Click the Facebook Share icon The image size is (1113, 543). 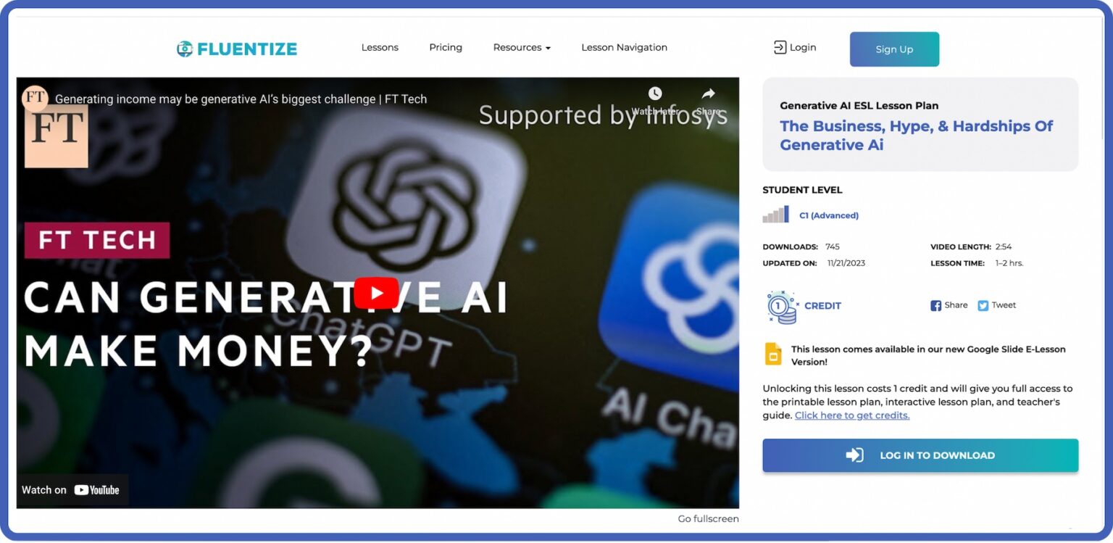(x=935, y=306)
